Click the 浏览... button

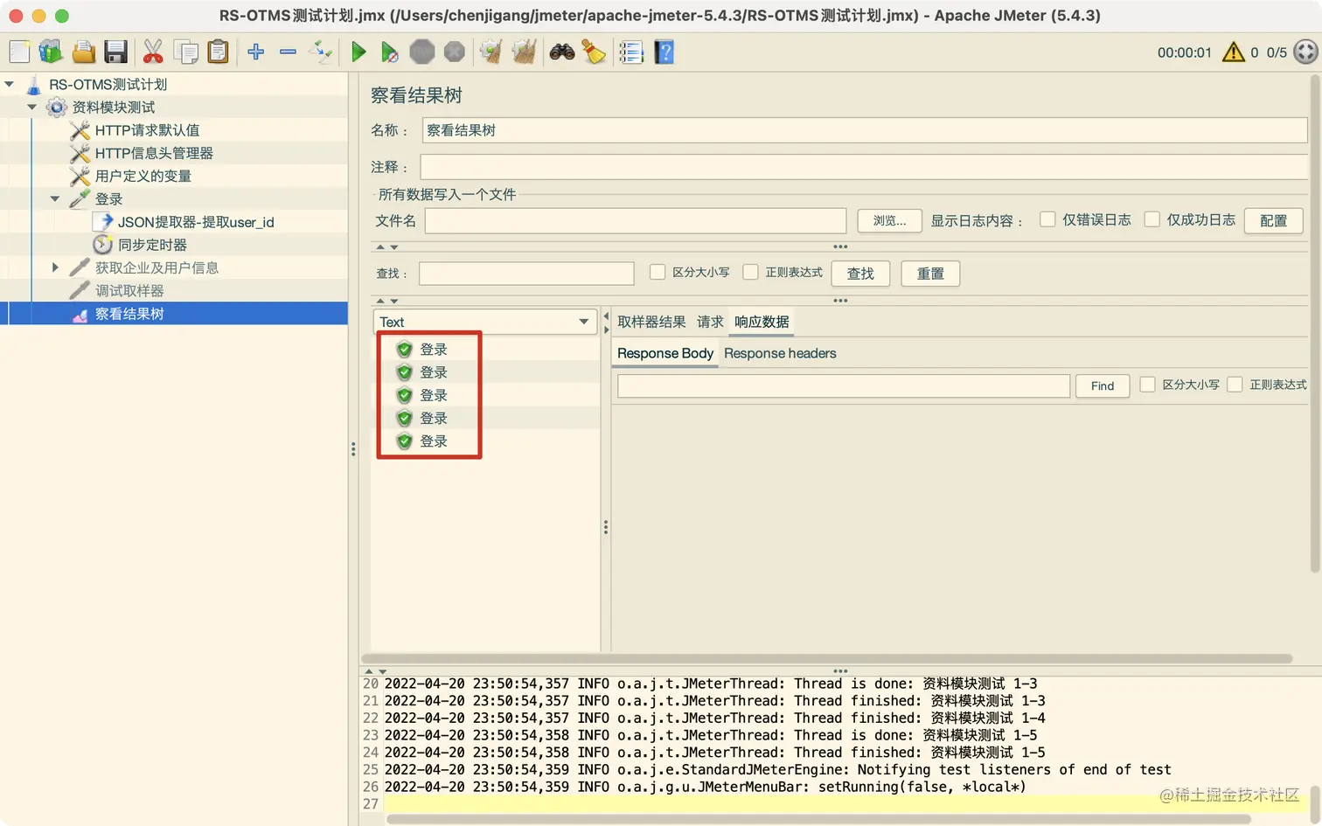(889, 220)
